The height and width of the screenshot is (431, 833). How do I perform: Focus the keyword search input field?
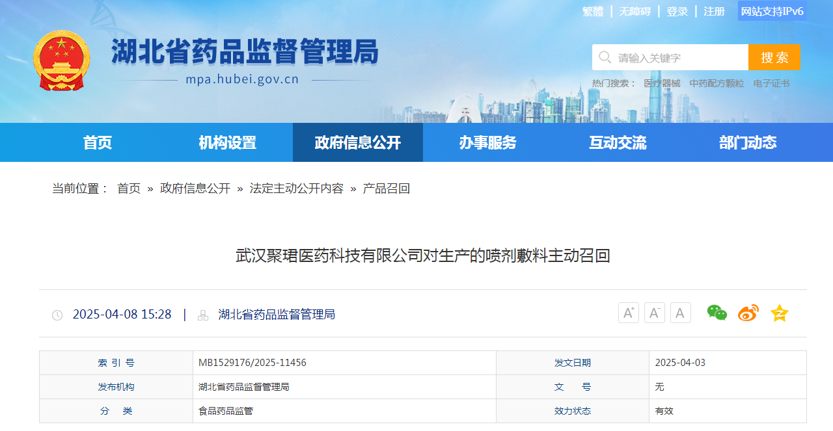pos(680,57)
